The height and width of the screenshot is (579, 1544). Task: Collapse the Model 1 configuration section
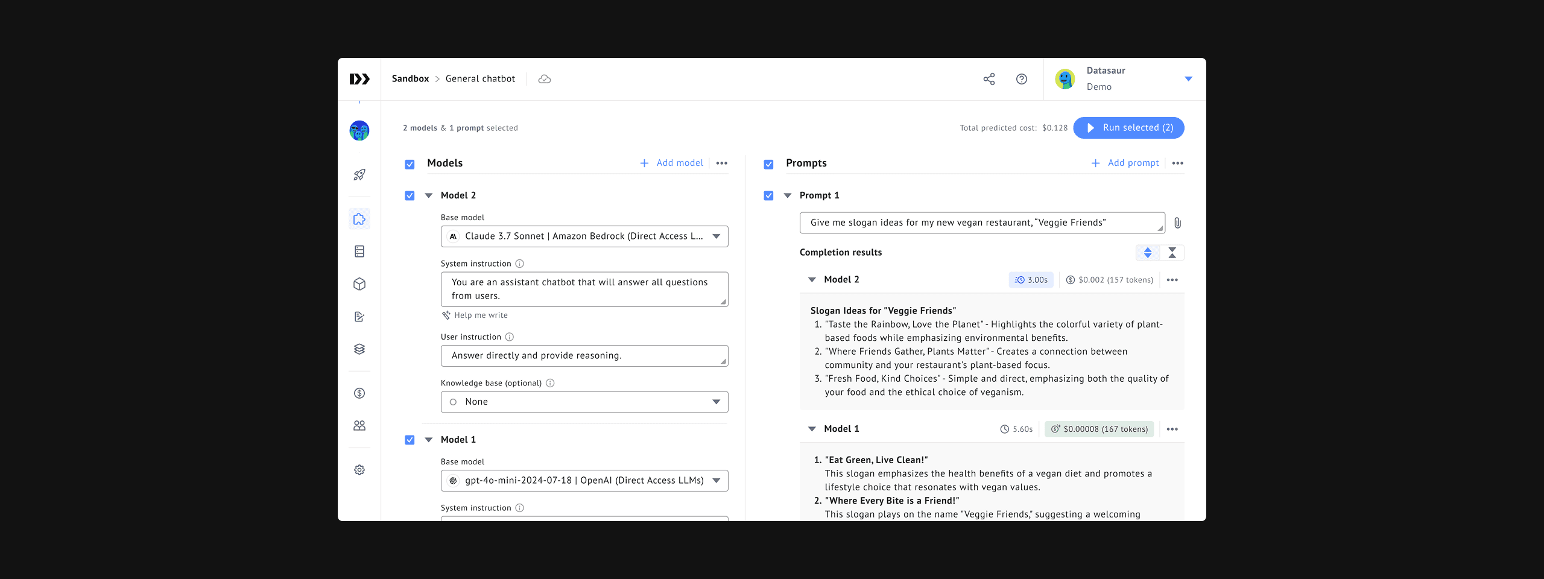click(x=429, y=440)
